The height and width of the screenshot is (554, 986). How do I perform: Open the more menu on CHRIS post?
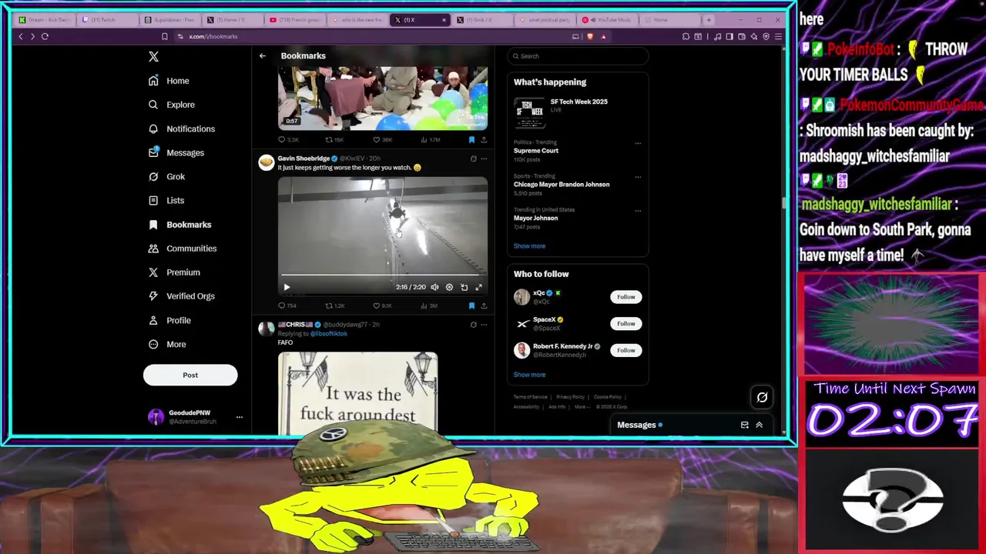[x=484, y=325]
